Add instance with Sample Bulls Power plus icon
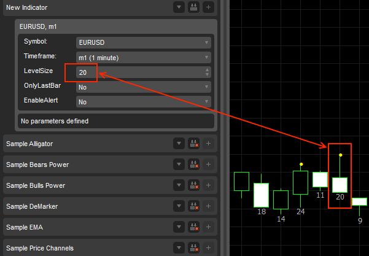Screen dimensions: 369x256 [x=208, y=185]
